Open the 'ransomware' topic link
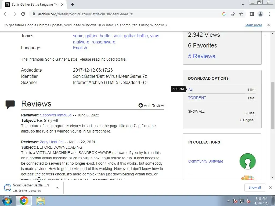 click(x=103, y=42)
